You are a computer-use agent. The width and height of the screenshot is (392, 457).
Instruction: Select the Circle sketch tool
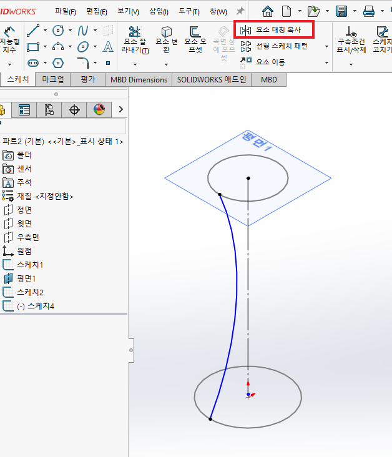[x=58, y=31]
